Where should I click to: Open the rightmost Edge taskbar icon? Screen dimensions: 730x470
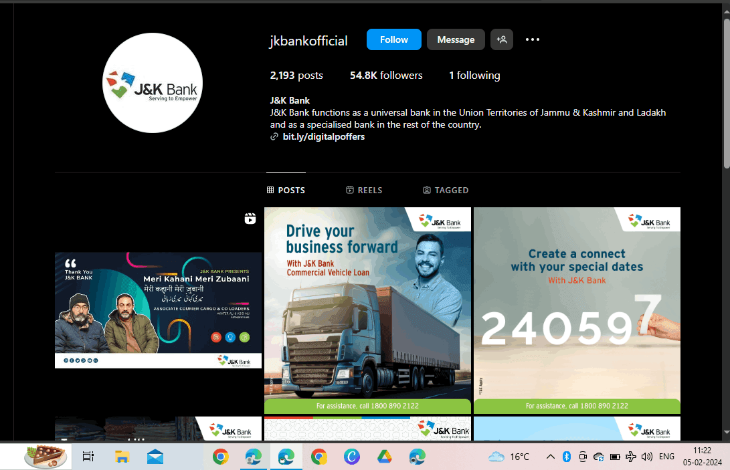(x=417, y=457)
